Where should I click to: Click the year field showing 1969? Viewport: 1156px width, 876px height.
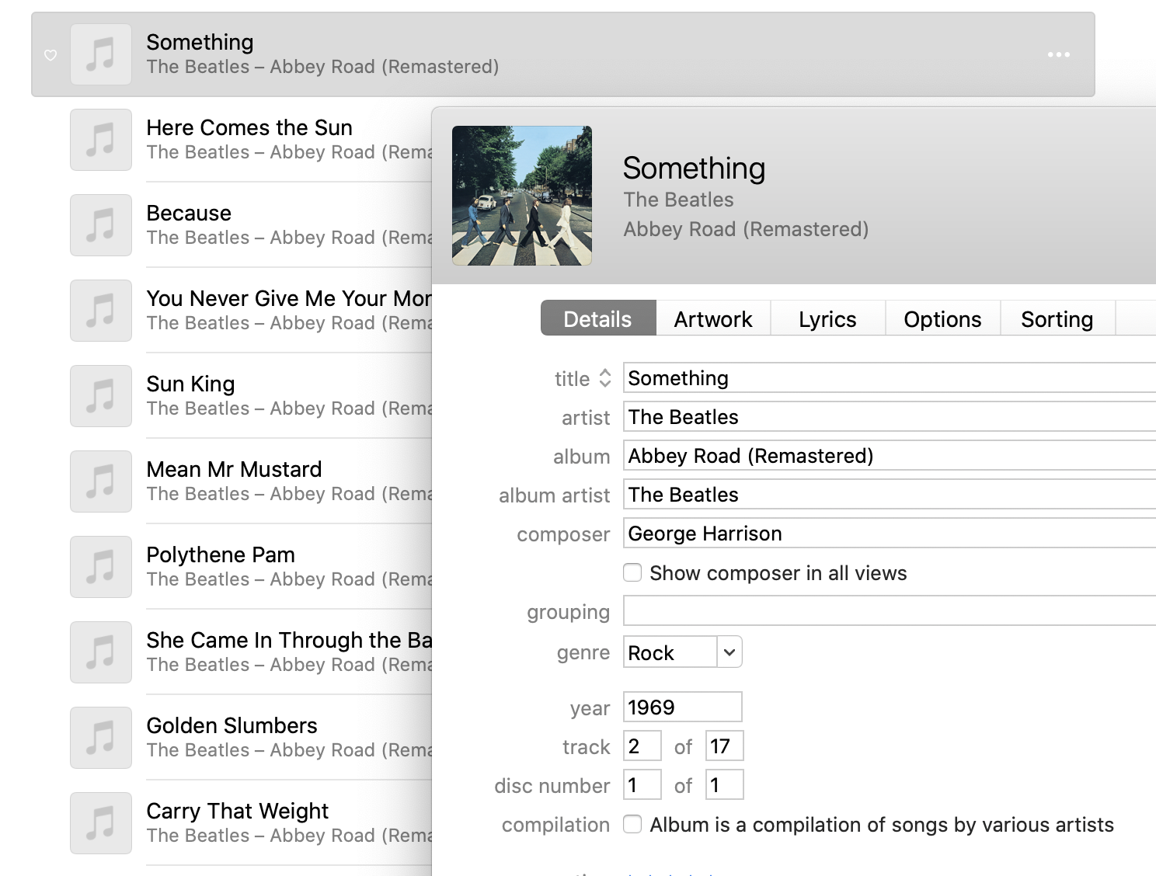(683, 707)
